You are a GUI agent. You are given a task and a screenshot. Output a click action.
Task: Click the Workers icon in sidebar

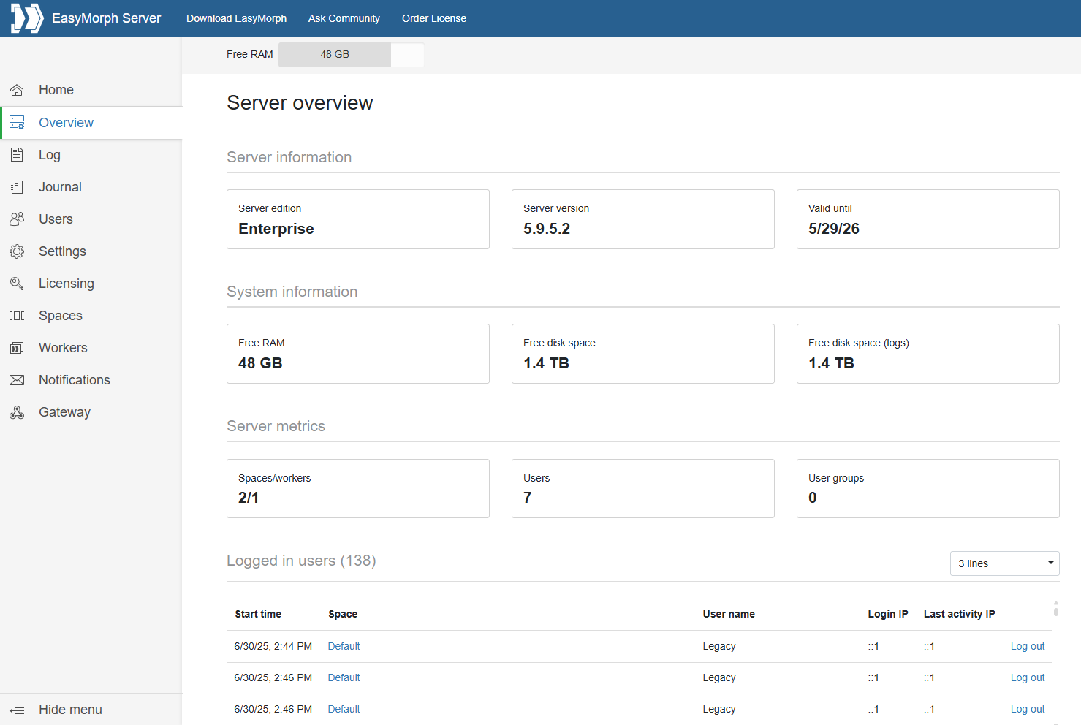[x=17, y=348]
